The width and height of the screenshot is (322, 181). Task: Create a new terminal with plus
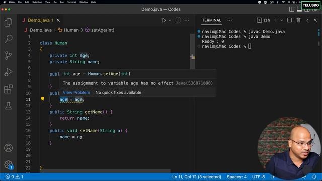tap(276, 20)
